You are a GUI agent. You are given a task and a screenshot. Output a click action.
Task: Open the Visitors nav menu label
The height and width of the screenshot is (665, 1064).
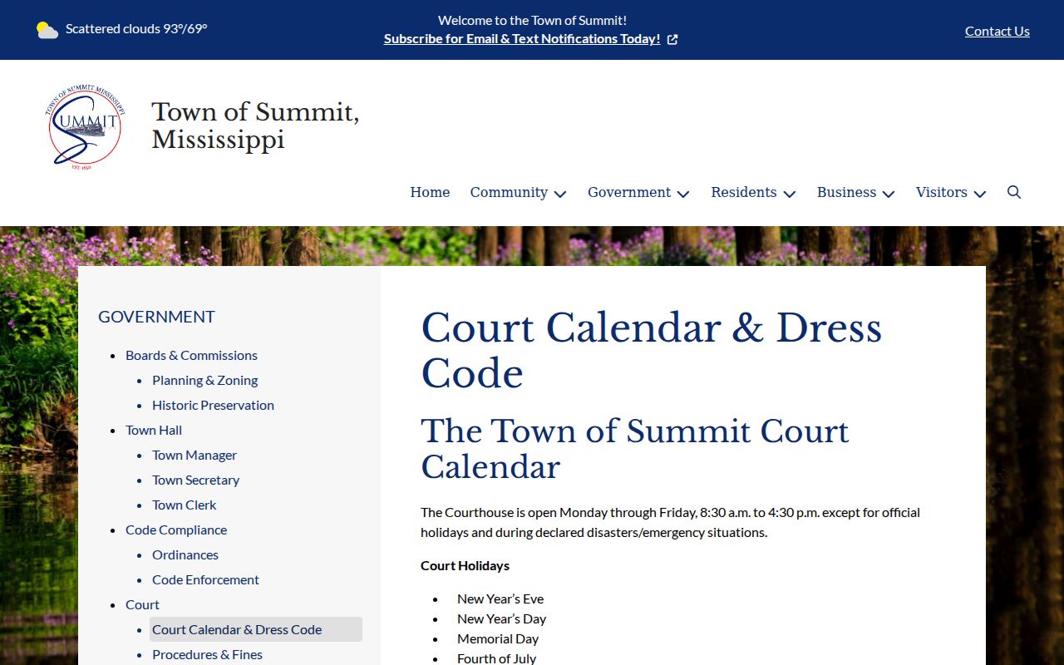942,192
